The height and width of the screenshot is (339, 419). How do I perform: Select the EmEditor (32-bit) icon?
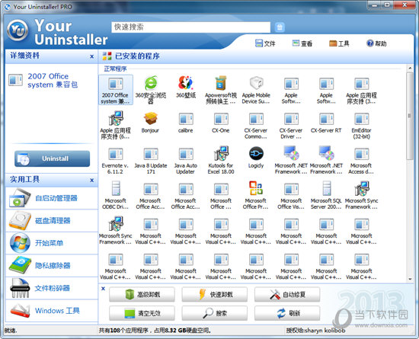[362, 125]
